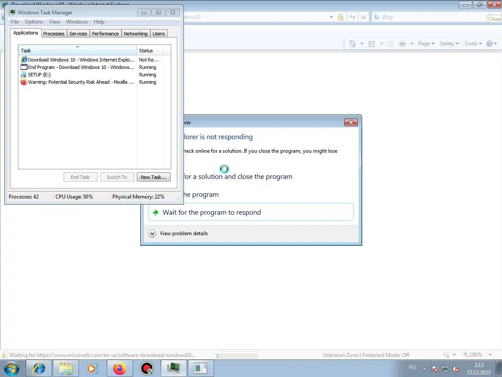Choose Wait for the program to respond
502x377 pixels.
251,212
